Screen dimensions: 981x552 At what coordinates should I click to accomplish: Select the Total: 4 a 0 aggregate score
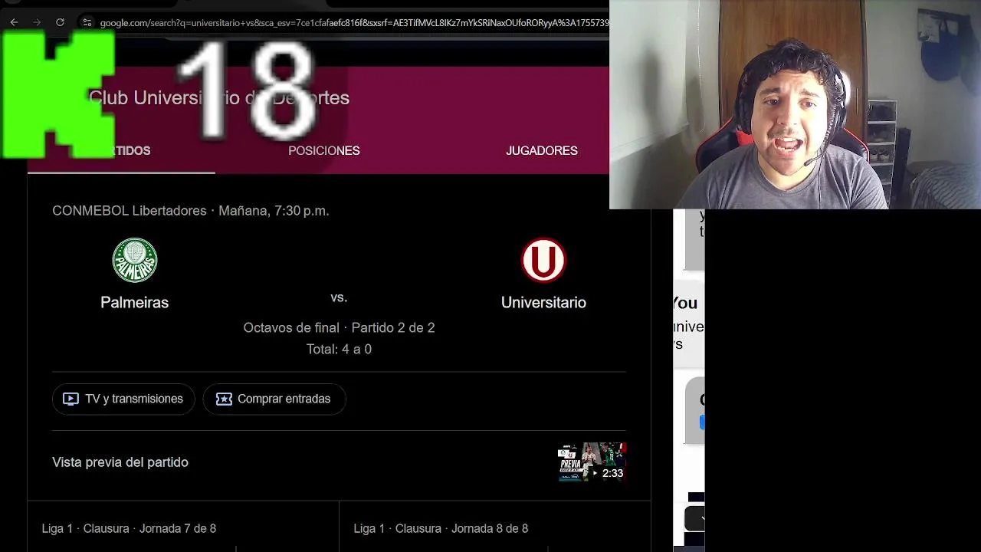click(x=339, y=350)
